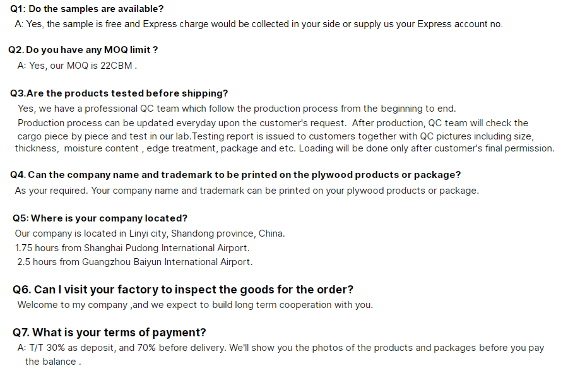
Task: Click the Q7 terms of payment question
Action: (109, 333)
